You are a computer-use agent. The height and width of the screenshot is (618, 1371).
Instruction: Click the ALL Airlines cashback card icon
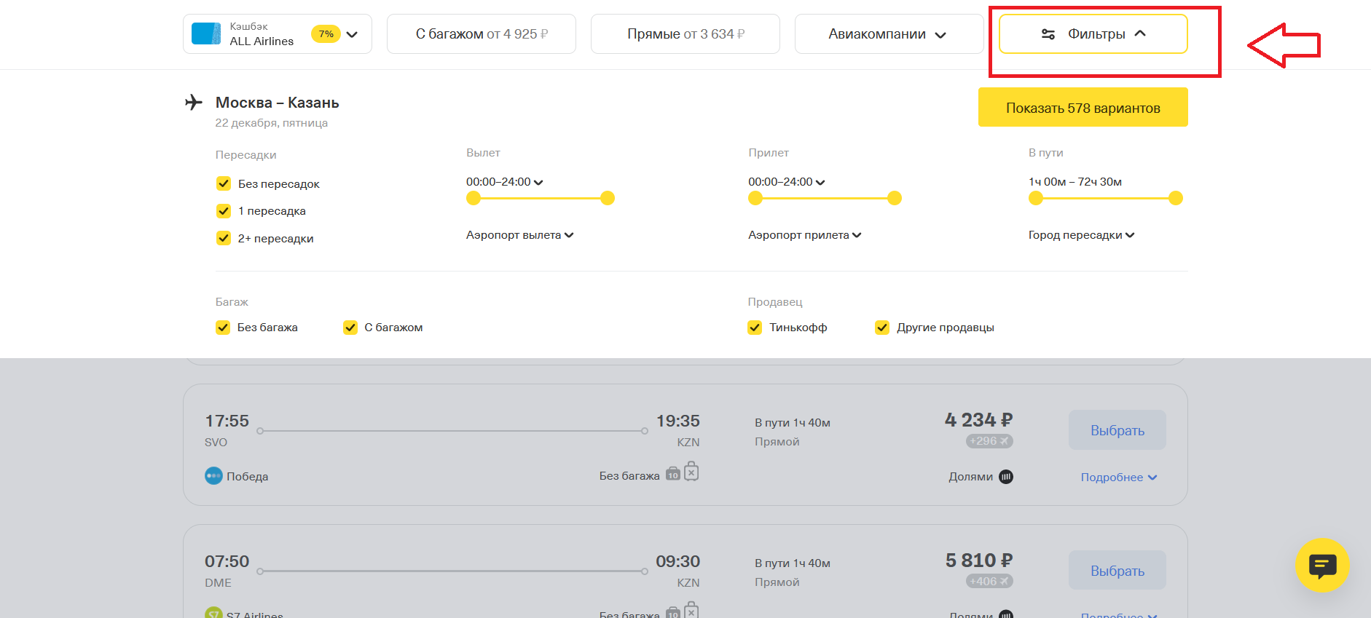tap(205, 34)
